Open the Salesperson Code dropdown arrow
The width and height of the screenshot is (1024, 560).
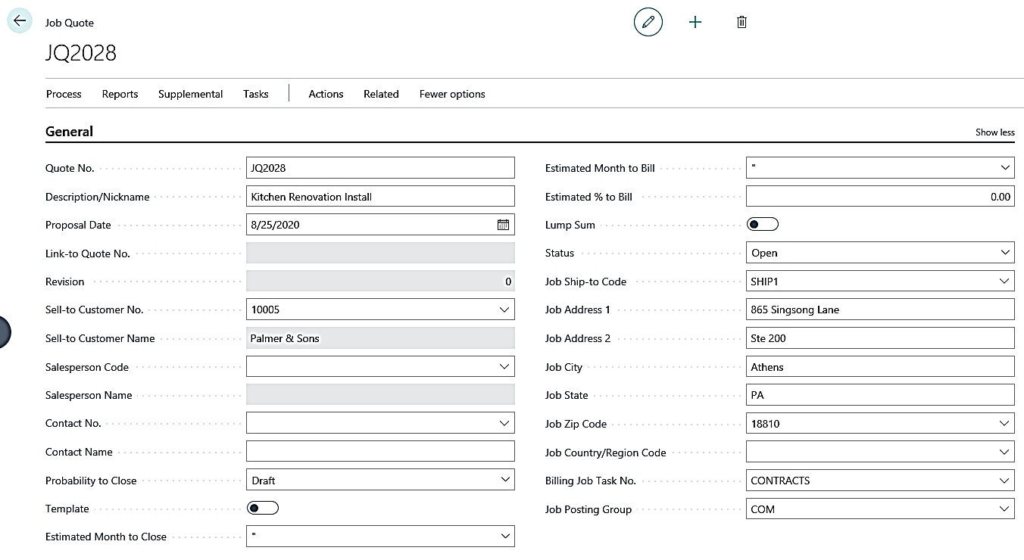(x=504, y=367)
